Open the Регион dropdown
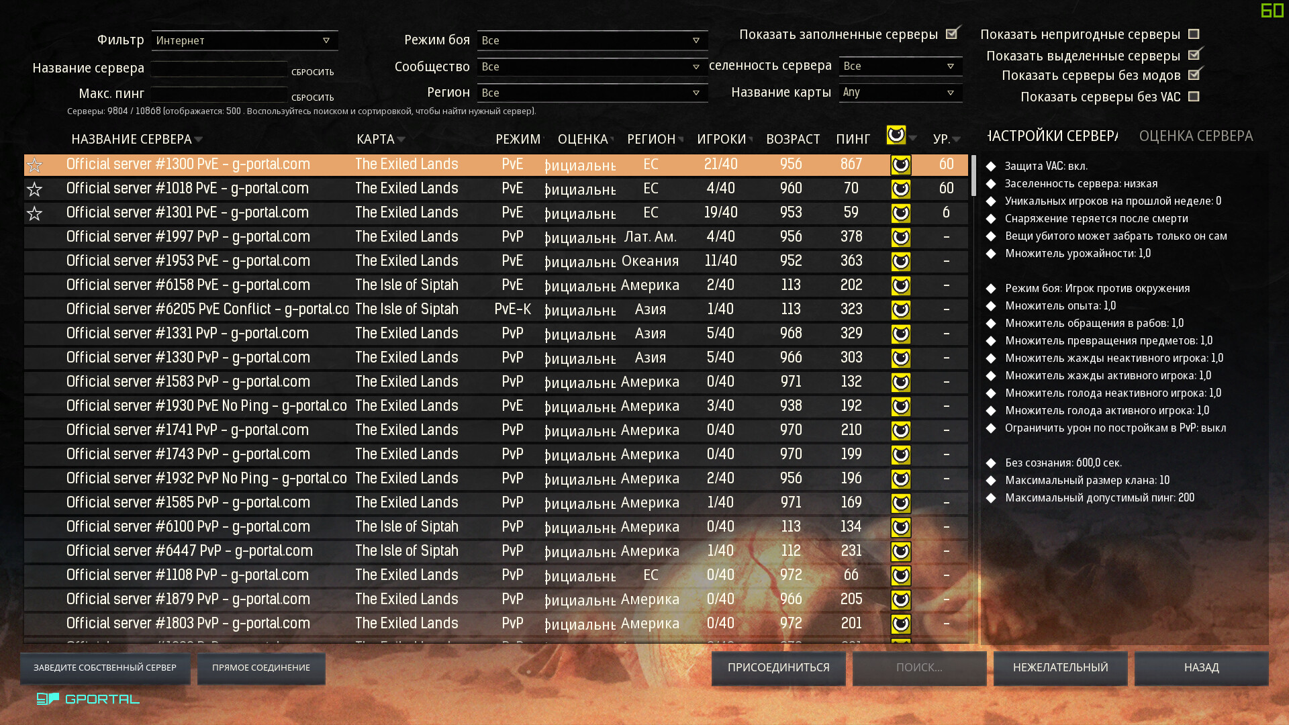The image size is (1289, 725). click(592, 93)
